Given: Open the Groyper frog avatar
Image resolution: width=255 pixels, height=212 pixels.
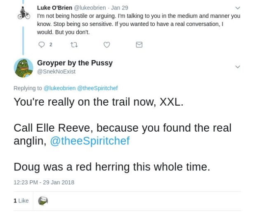Looking at the screenshot, I should [23, 67].
